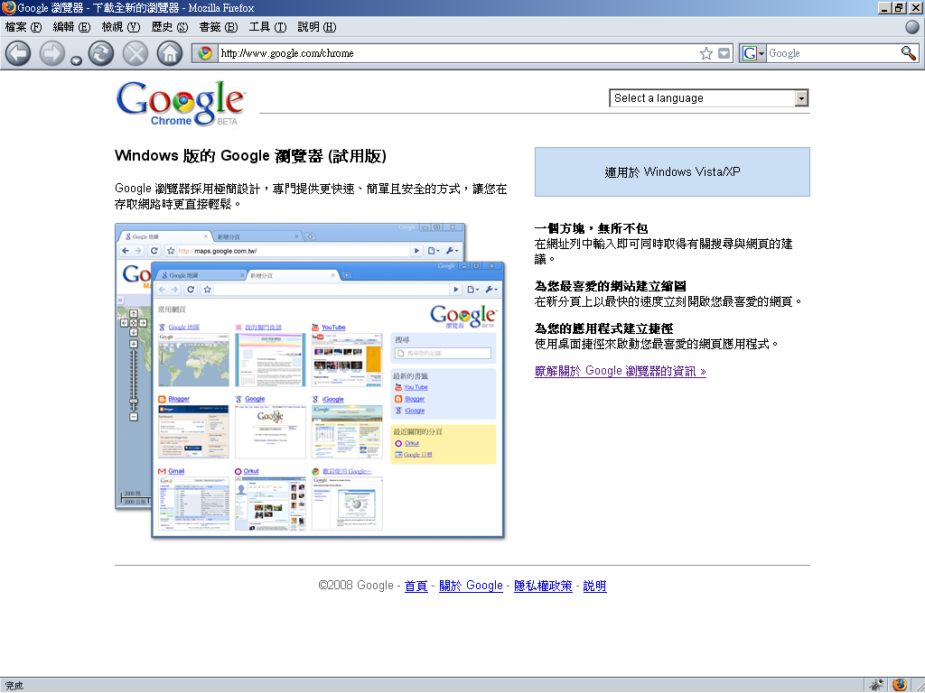Restore down the Firefox window
This screenshot has height=693, width=925.
tap(899, 7)
